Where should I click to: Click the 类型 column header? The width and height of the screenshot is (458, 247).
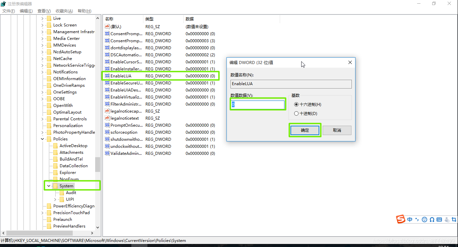[163, 19]
